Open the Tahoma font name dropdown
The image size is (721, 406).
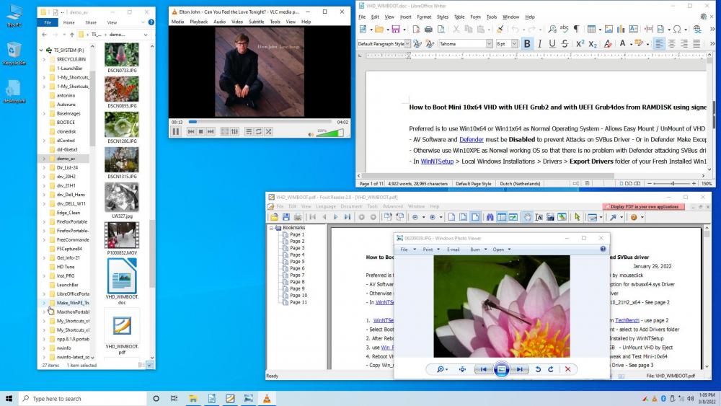click(x=488, y=44)
